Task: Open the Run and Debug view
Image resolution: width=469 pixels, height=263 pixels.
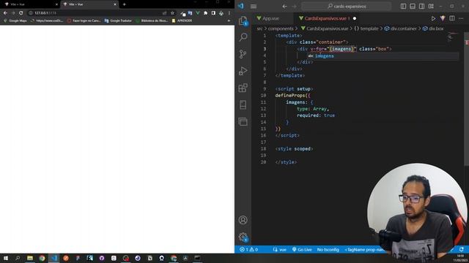Action: click(x=243, y=71)
